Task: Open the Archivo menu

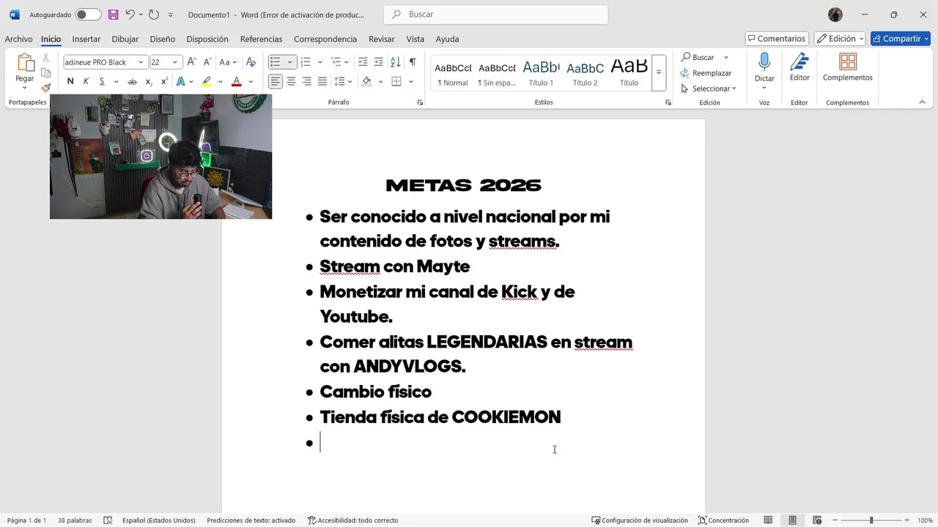Action: coord(18,39)
